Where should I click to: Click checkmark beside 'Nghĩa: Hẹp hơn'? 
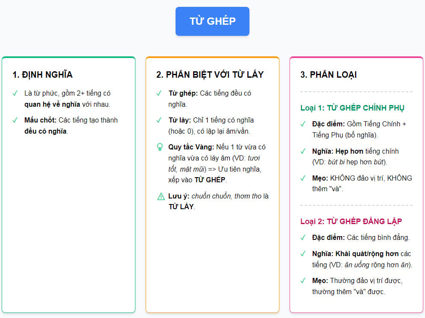pos(303,151)
